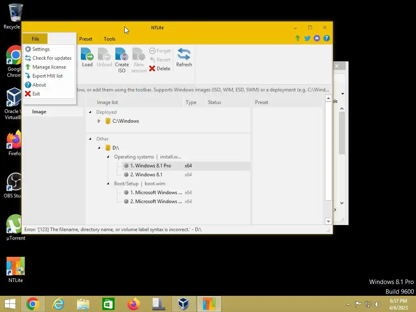Expand the C:\Windows tree node

point(99,121)
